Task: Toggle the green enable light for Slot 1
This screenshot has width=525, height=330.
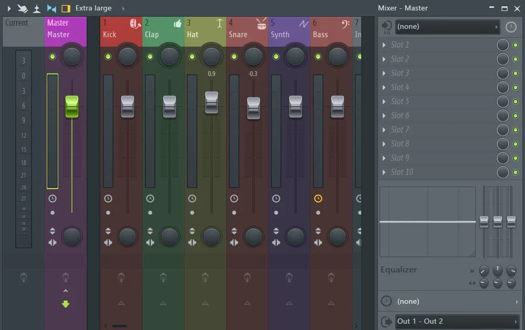Action: point(516,45)
